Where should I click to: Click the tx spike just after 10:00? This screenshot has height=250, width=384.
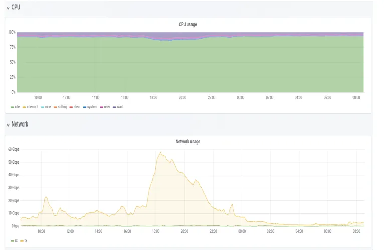click(46, 197)
